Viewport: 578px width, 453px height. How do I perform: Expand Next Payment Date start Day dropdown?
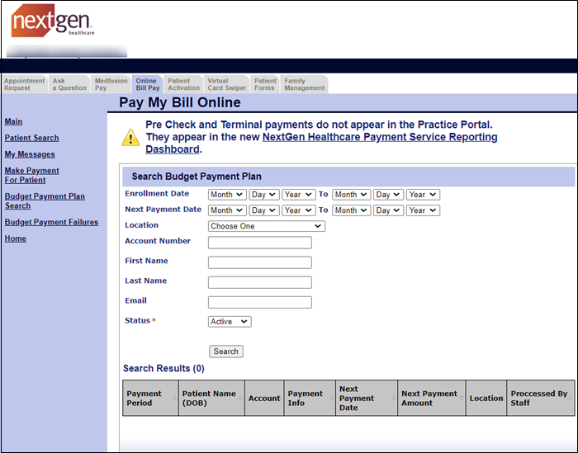264,210
